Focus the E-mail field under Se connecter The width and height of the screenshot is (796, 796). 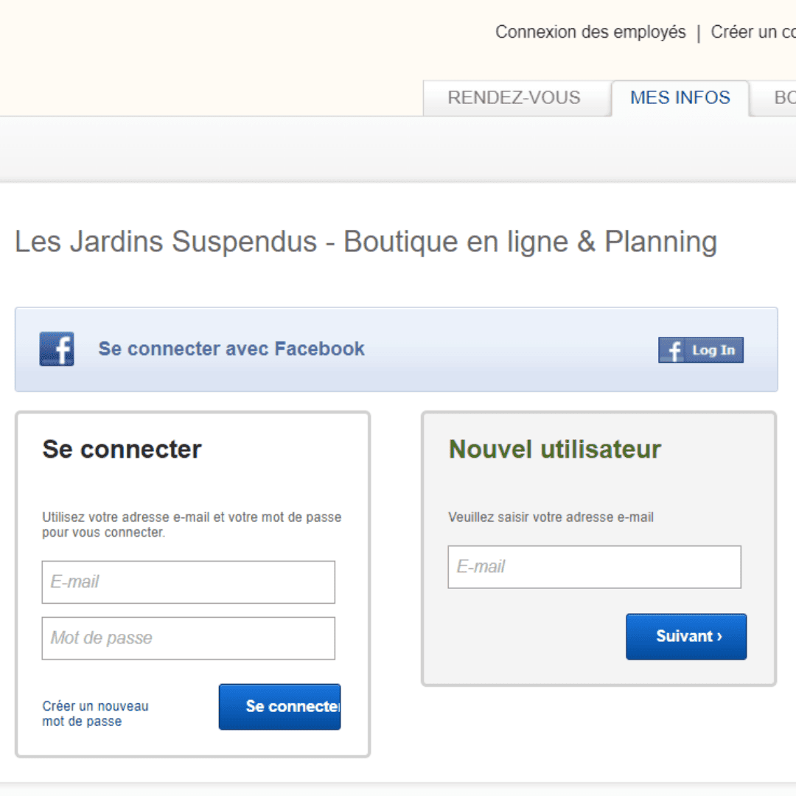tap(189, 582)
